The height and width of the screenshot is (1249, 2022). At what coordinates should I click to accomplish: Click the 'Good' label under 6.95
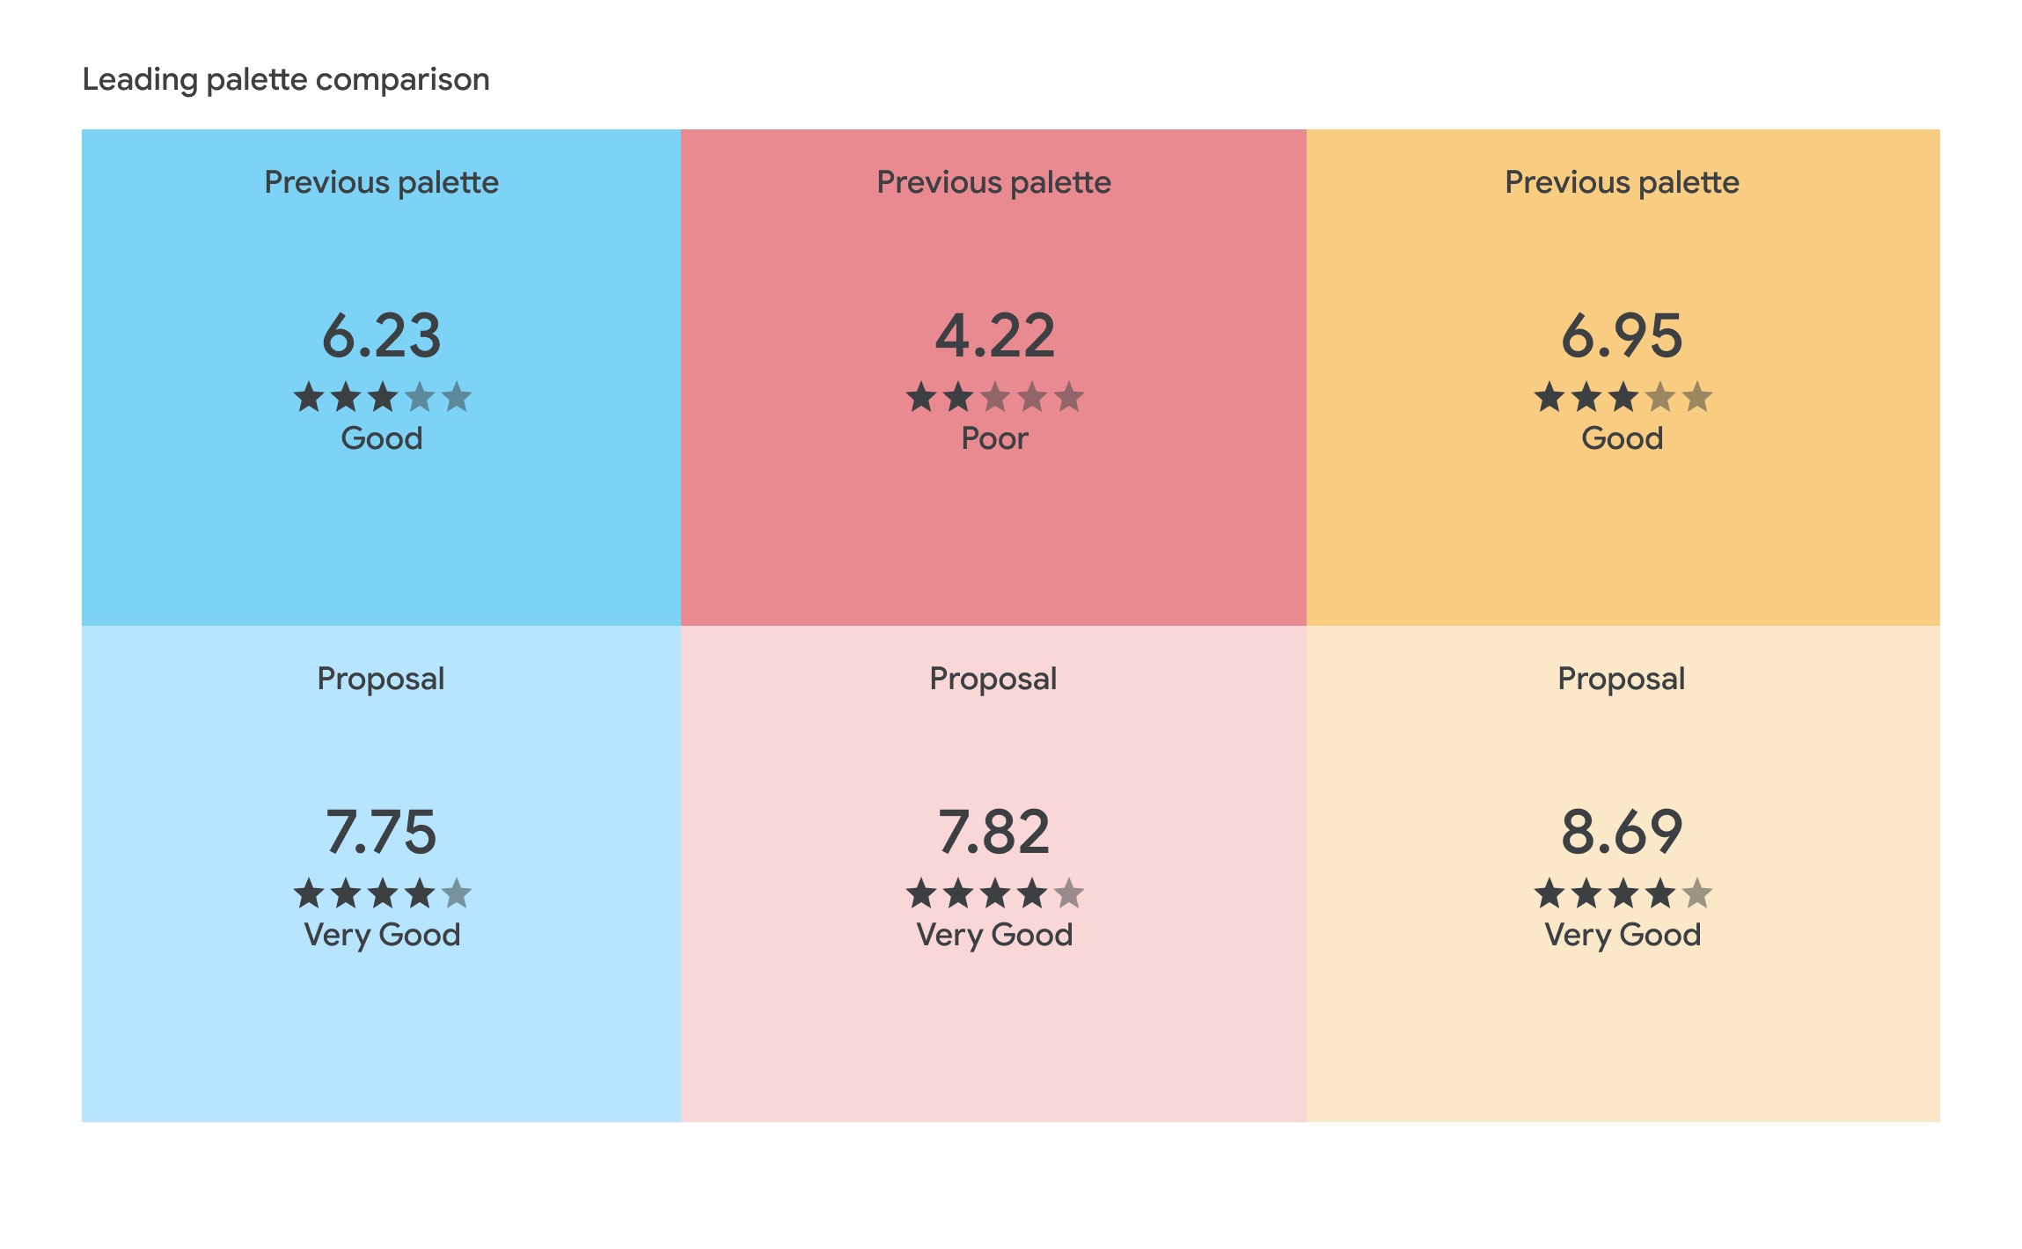pyautogui.click(x=1622, y=438)
